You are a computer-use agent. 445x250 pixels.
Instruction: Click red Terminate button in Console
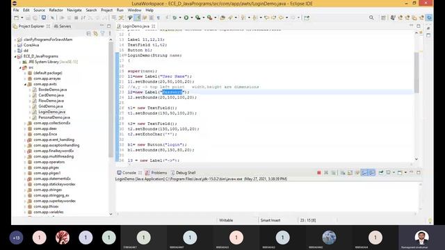[319, 173]
